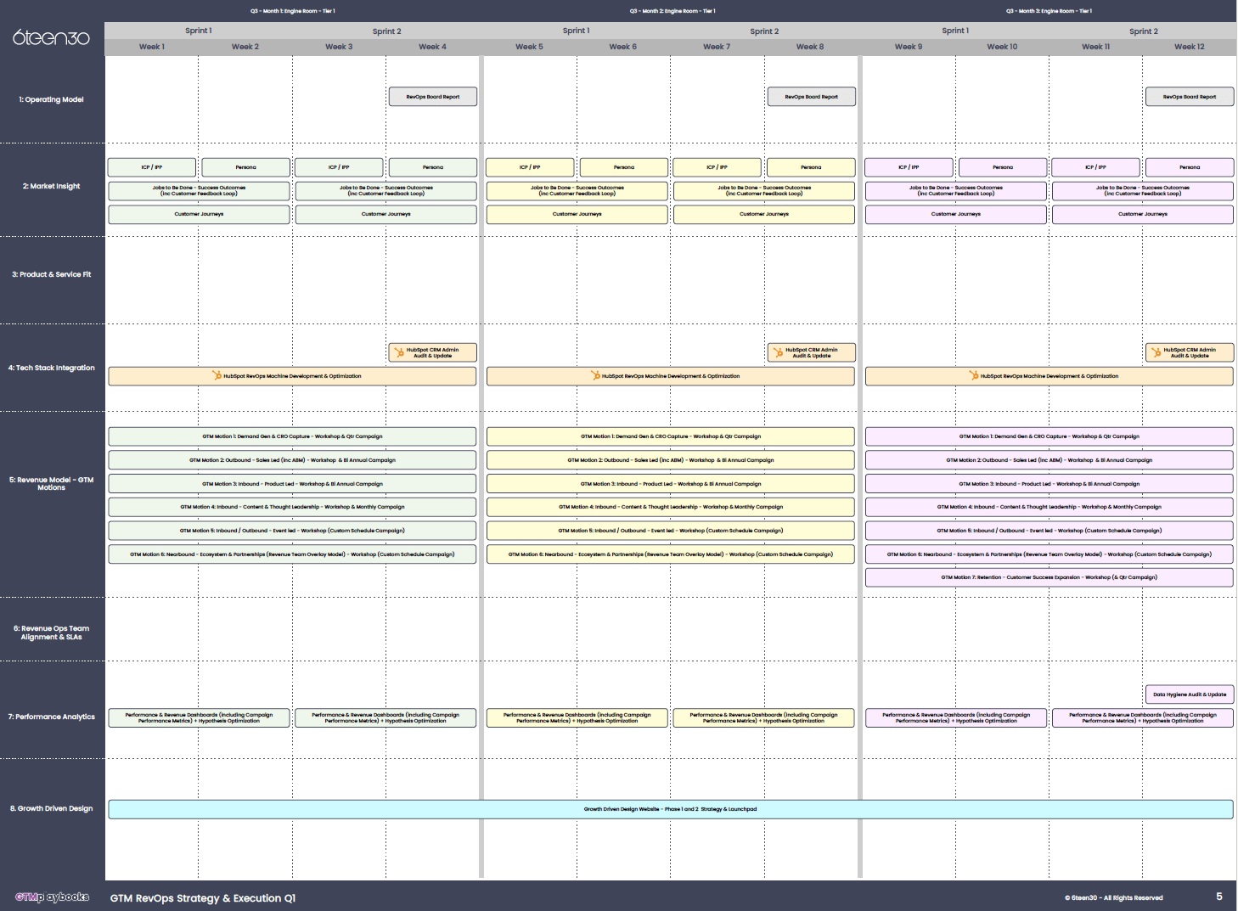The width and height of the screenshot is (1238, 911).
Task: Click the page number 5
Action: (1219, 897)
